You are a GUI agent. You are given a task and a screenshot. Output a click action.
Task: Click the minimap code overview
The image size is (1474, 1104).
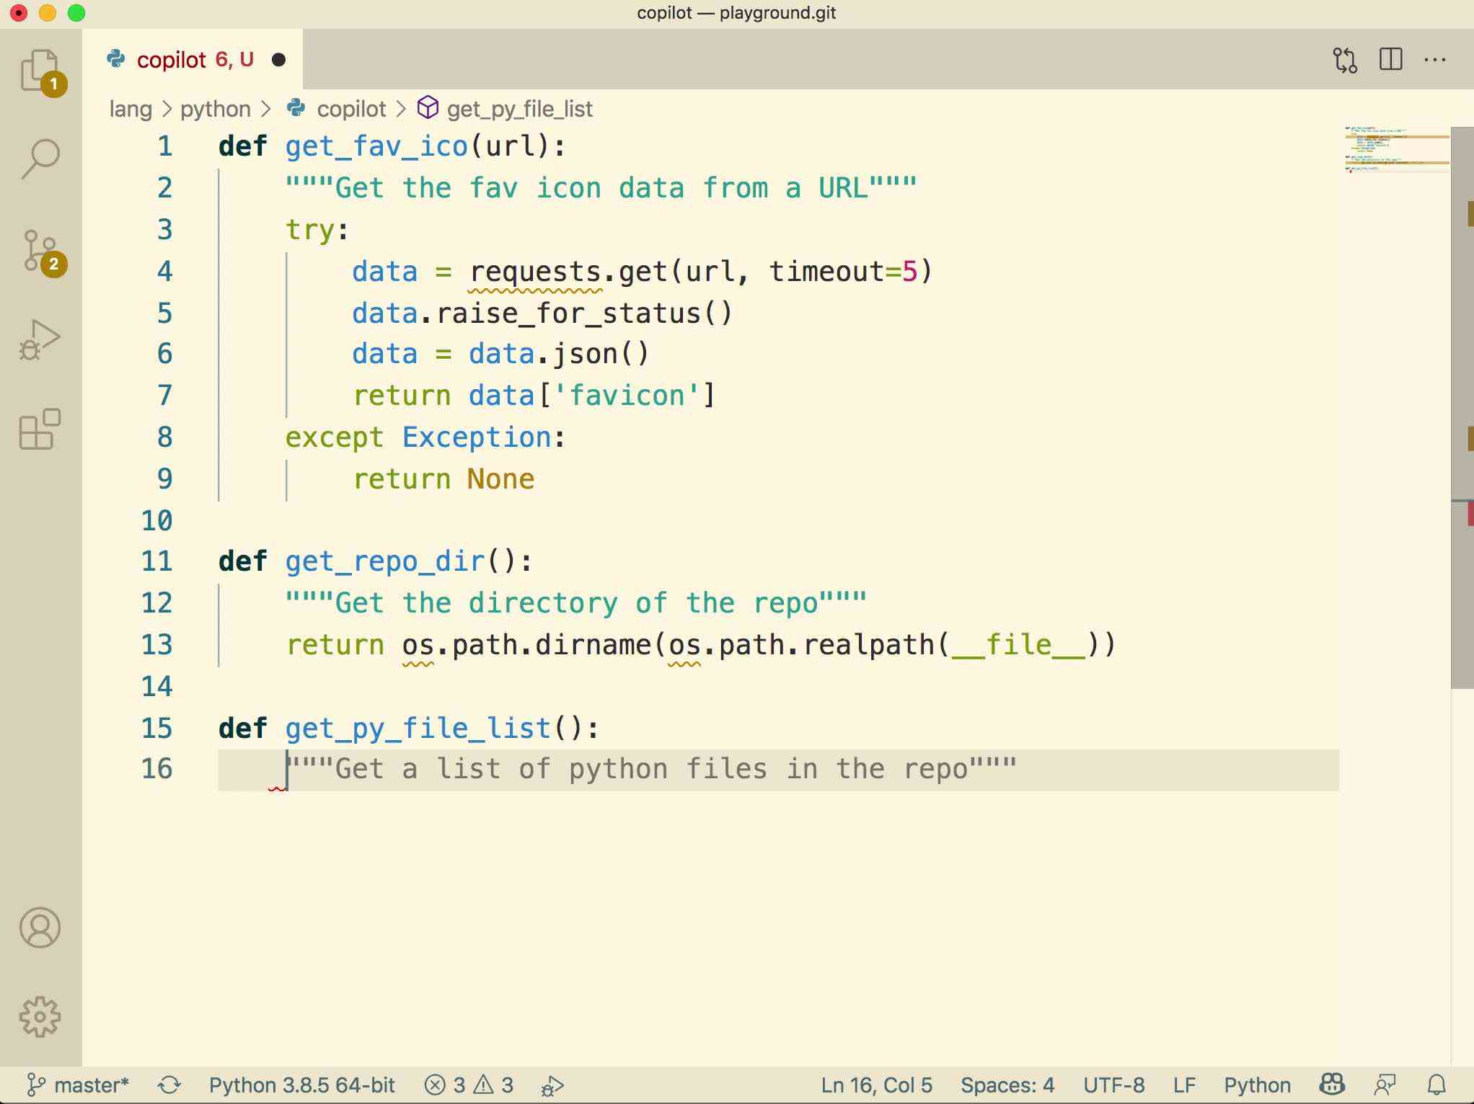(1397, 150)
